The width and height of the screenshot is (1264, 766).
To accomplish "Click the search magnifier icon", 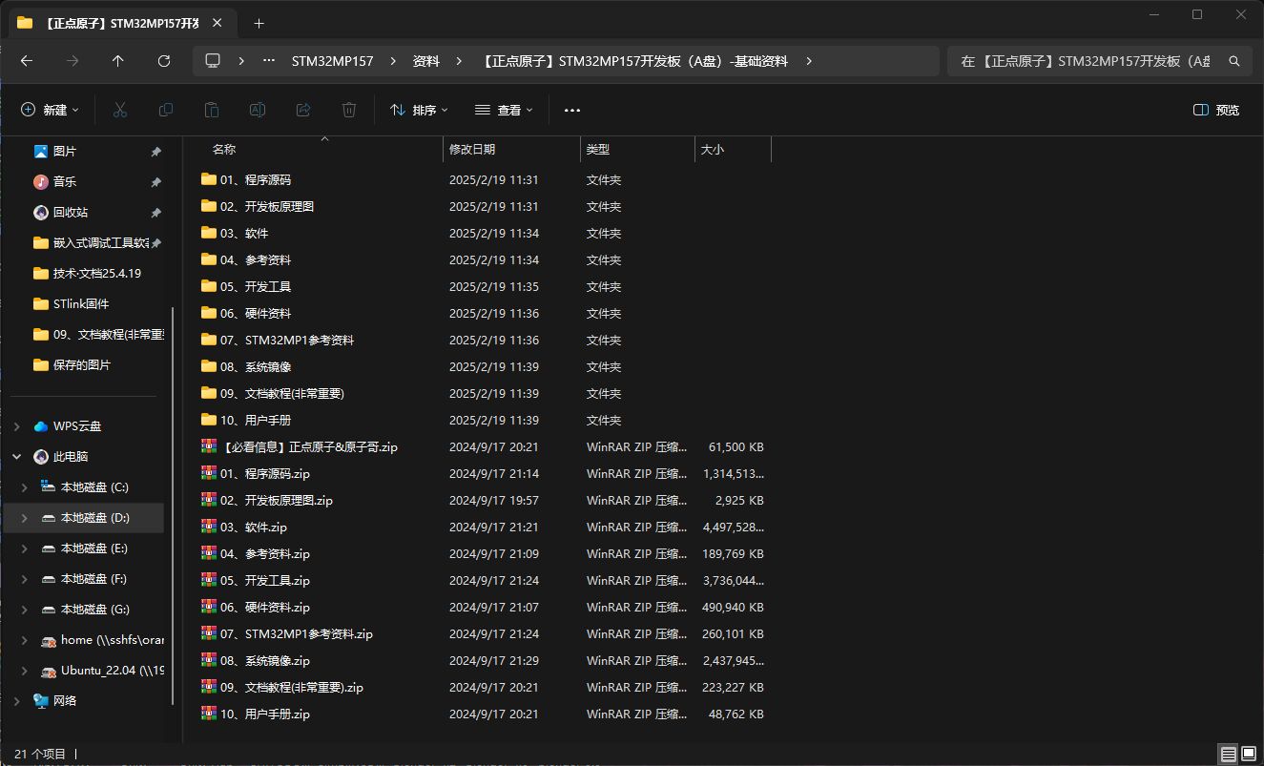I will (x=1233, y=61).
